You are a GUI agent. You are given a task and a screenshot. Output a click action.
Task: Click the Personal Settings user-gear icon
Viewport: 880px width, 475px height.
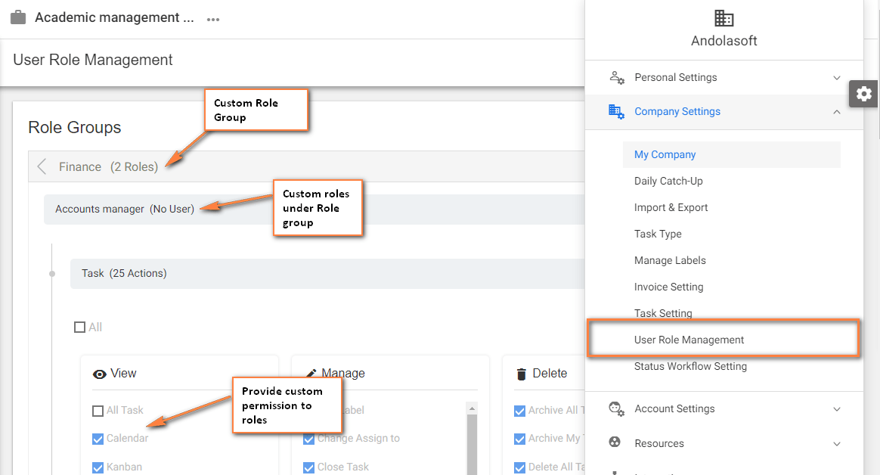(x=617, y=77)
